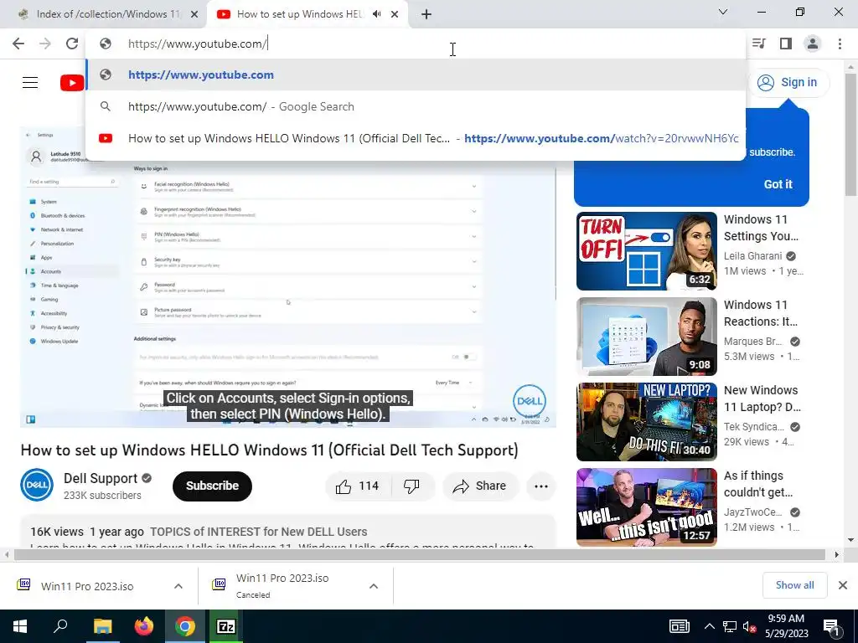Click Show all downloads

click(x=794, y=585)
